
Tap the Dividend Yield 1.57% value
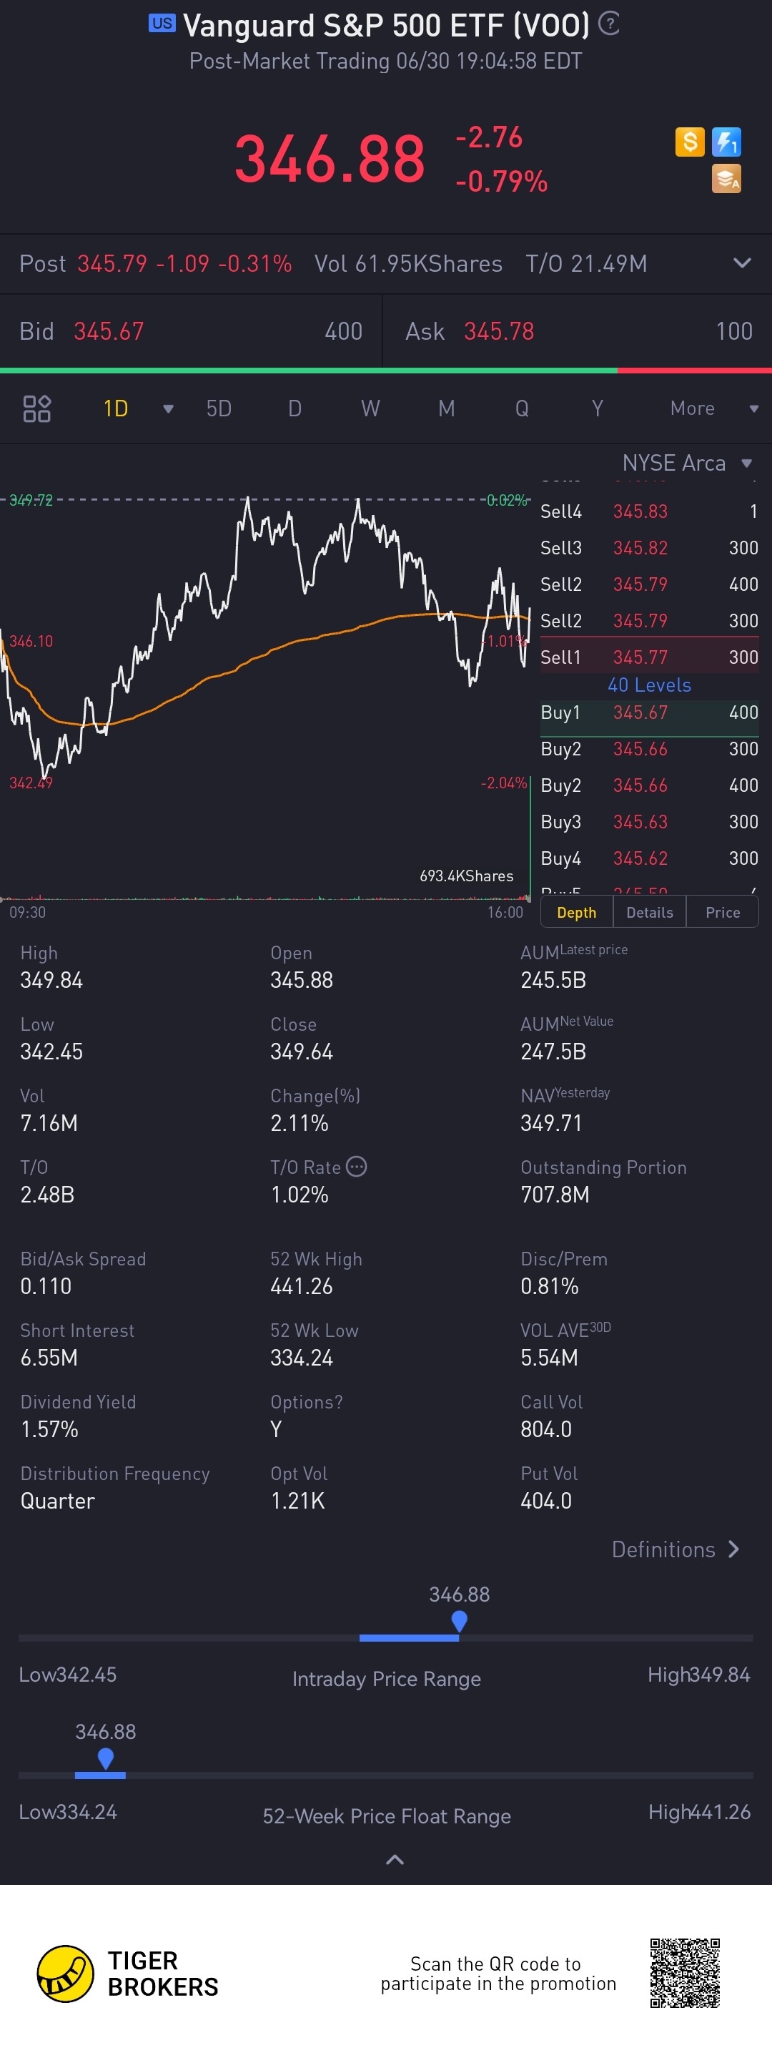click(49, 1429)
